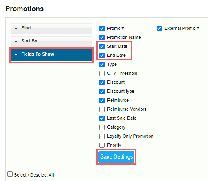
Task: Expand the Find section
Action: [x=51, y=28]
